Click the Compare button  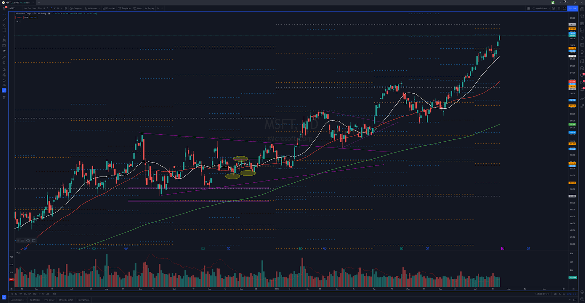[76, 8]
